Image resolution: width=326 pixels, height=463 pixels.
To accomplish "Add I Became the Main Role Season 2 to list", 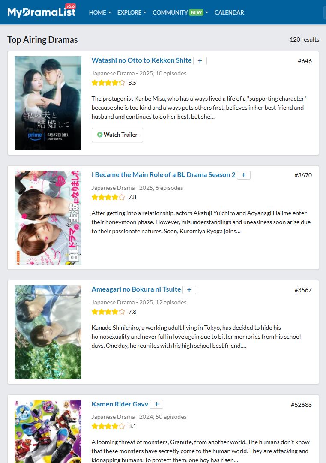I will click(x=244, y=175).
